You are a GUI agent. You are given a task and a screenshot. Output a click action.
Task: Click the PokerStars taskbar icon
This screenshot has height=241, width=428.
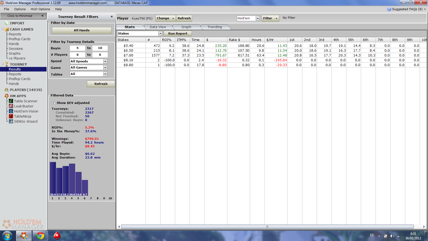click(57, 236)
